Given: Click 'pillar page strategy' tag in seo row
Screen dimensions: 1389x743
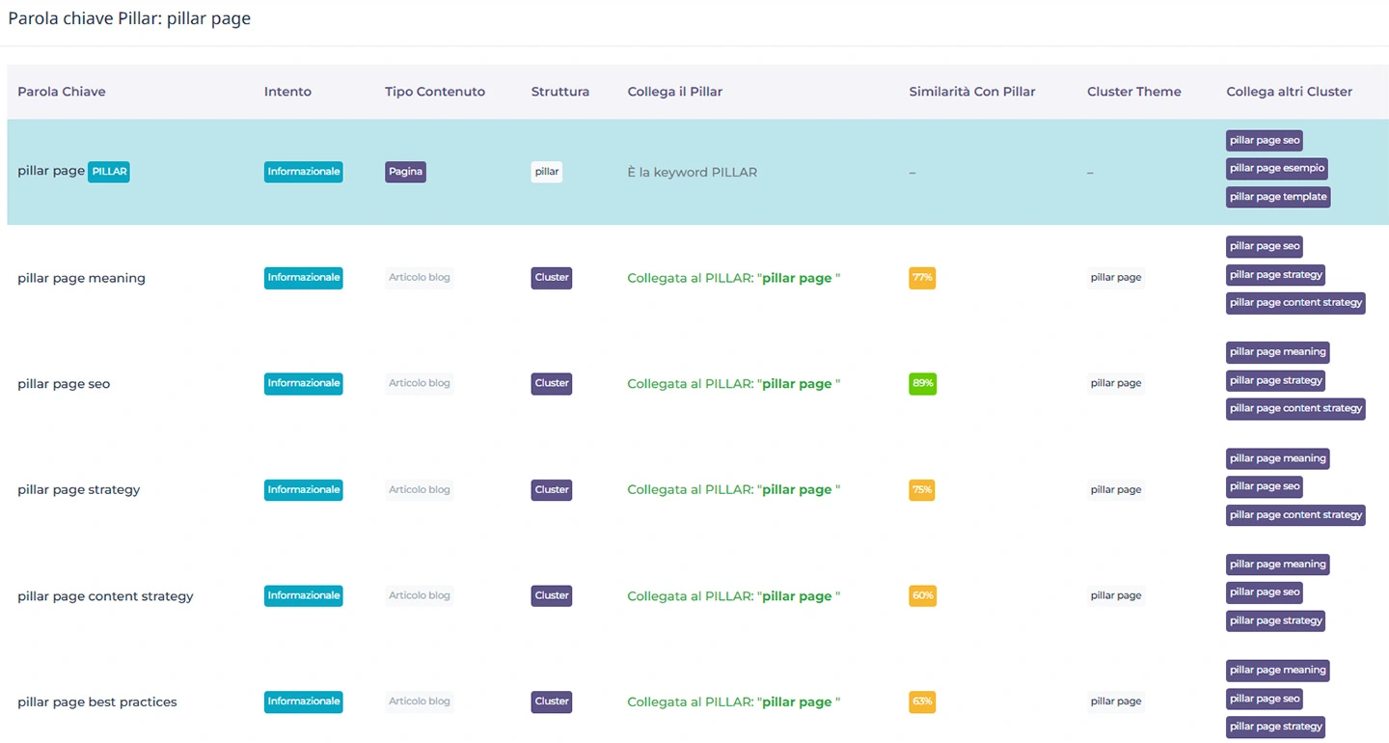Looking at the screenshot, I should click(x=1275, y=380).
